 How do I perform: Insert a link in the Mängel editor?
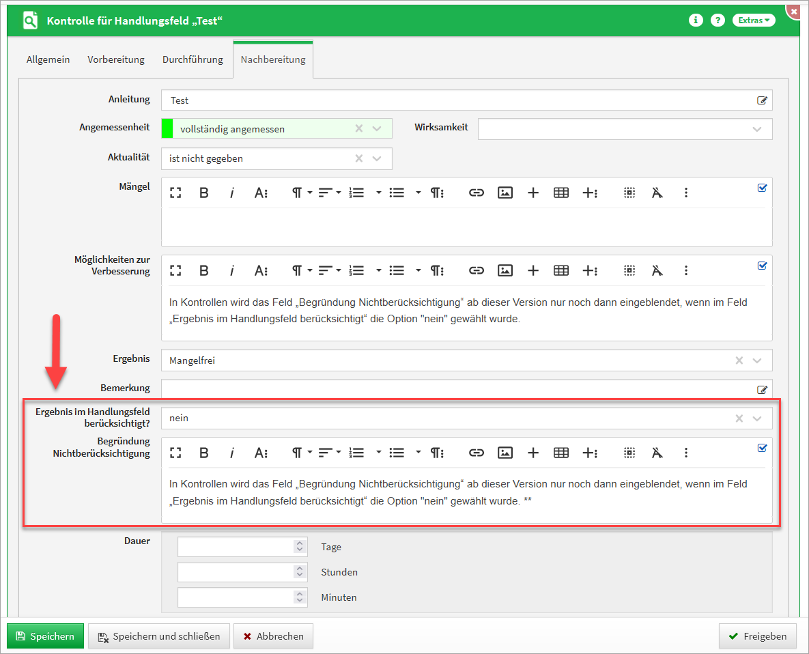pos(476,193)
